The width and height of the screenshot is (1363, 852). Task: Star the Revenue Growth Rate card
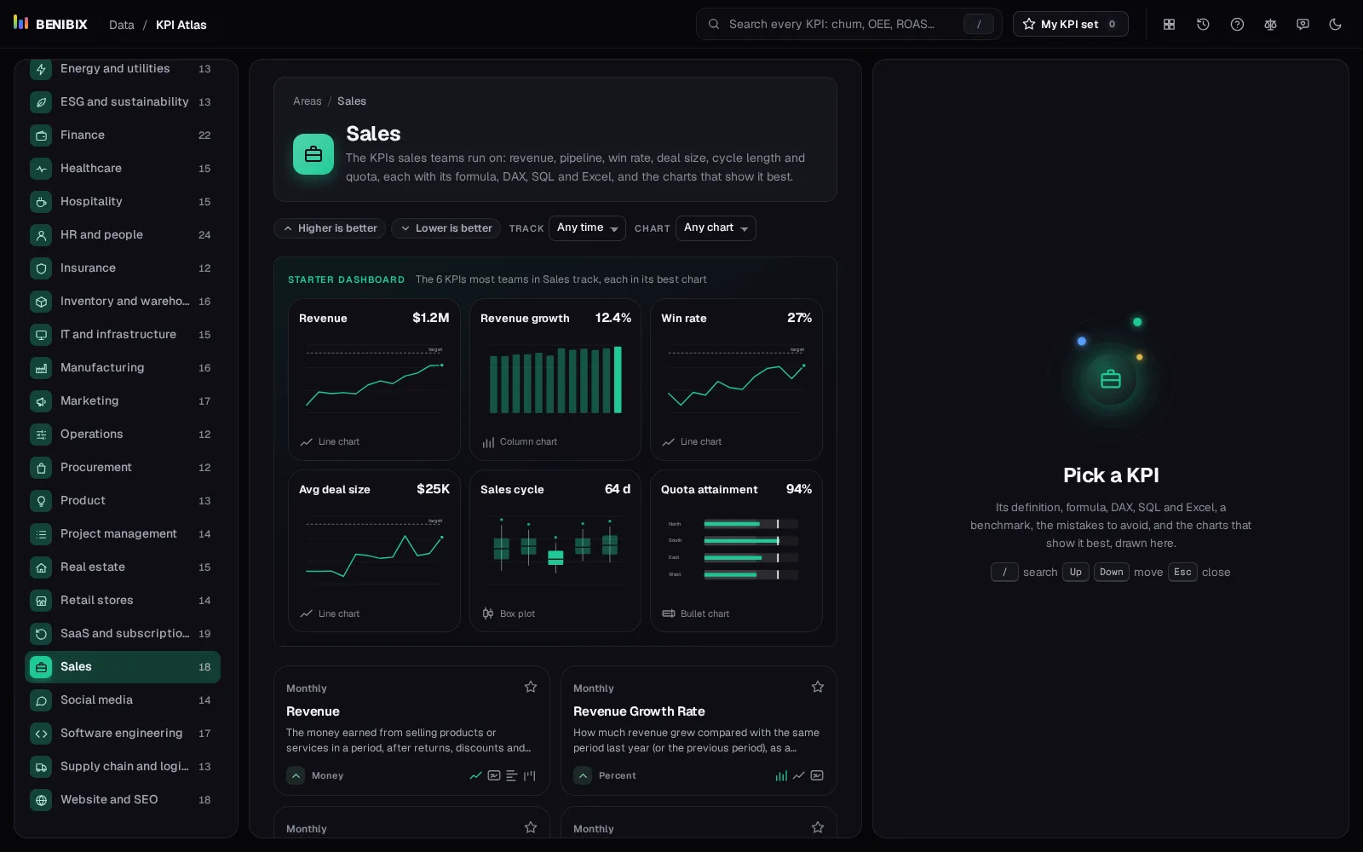pyautogui.click(x=818, y=687)
